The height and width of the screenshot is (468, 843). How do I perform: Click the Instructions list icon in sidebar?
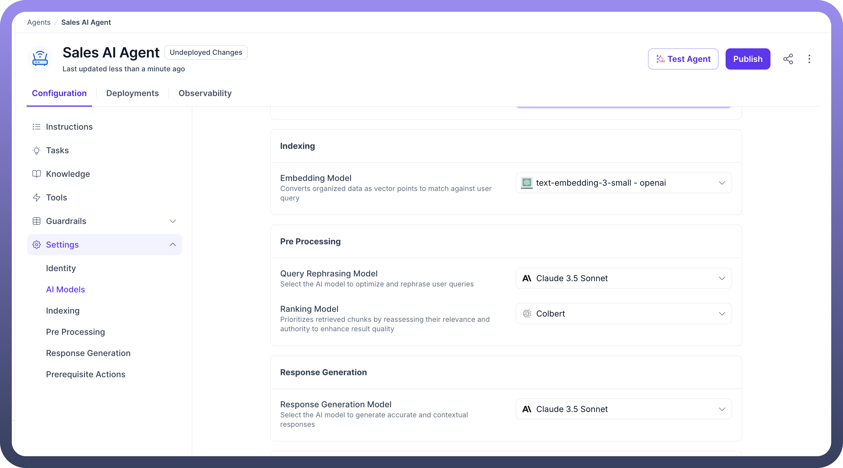pos(36,126)
